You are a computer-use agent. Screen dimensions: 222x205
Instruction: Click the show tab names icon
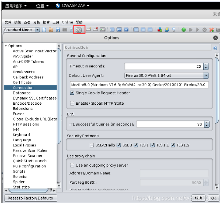(x=103, y=30)
